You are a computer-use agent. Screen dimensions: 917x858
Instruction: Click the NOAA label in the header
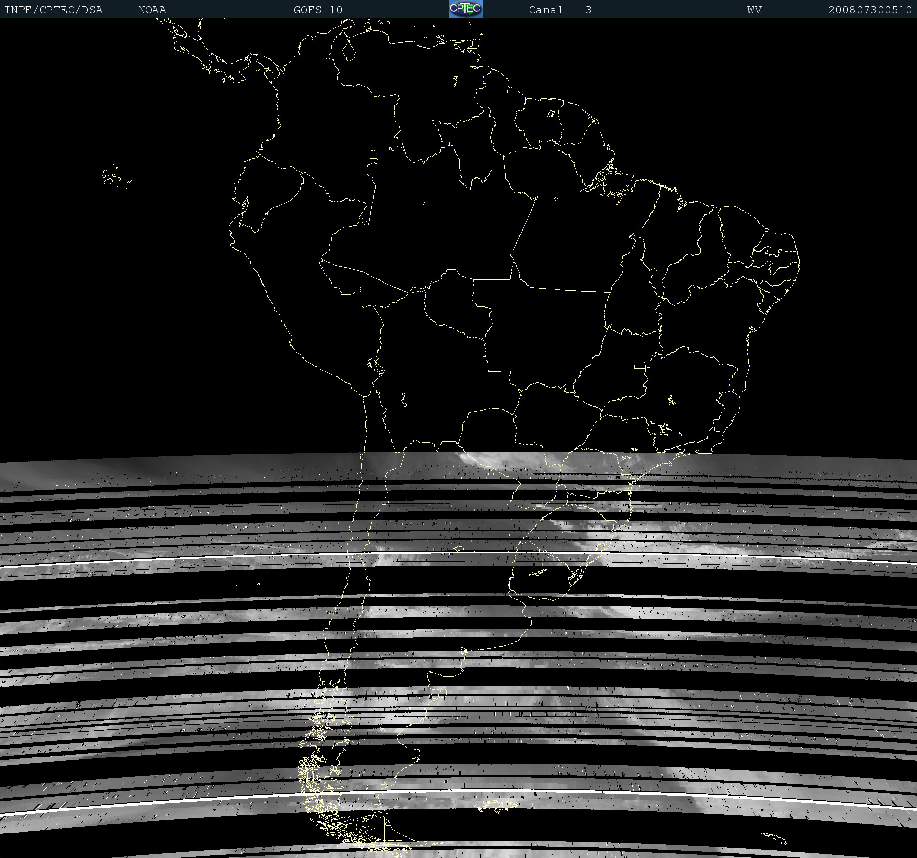point(152,10)
